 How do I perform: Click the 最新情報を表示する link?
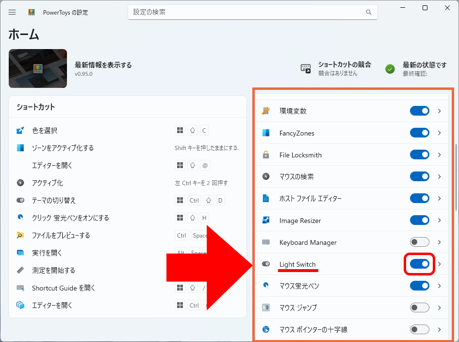click(x=103, y=65)
